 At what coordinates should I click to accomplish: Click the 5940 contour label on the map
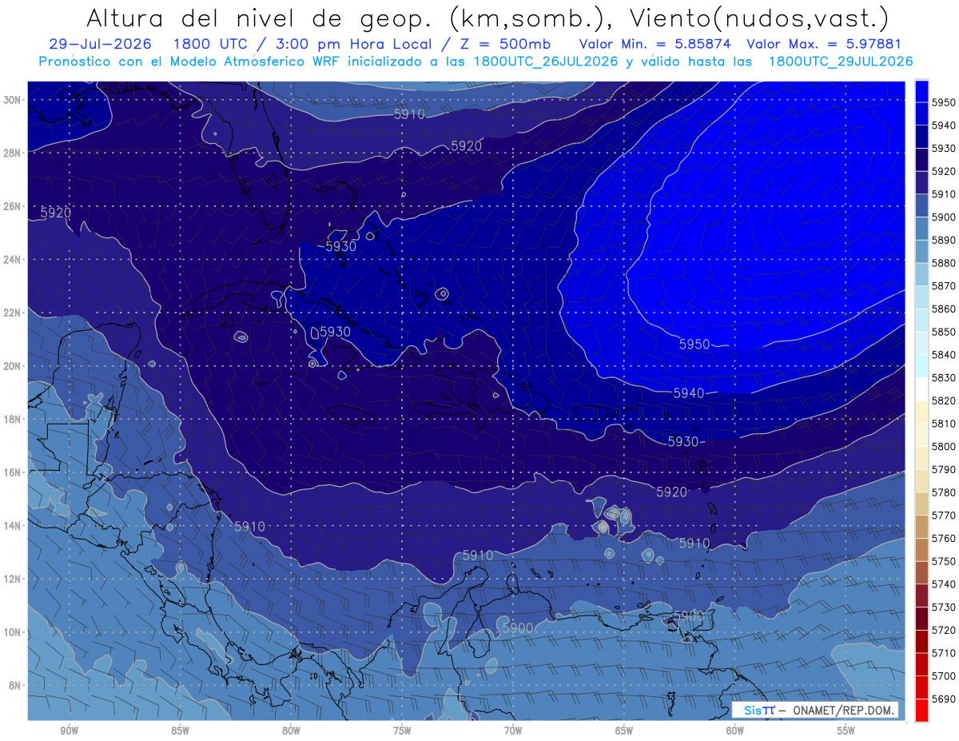(689, 393)
